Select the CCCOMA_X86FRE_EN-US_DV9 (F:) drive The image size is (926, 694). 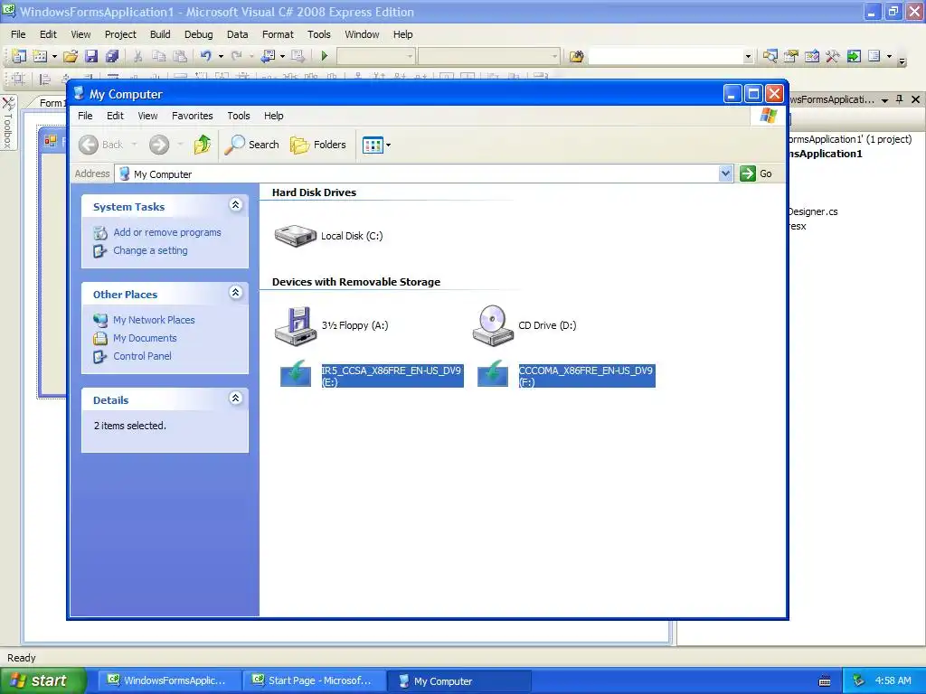(566, 375)
